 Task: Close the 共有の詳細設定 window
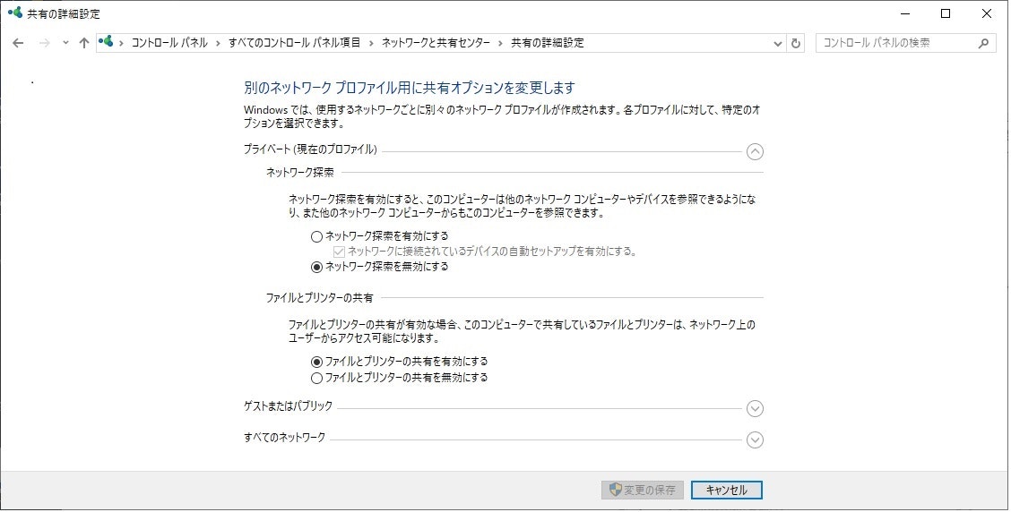(987, 13)
